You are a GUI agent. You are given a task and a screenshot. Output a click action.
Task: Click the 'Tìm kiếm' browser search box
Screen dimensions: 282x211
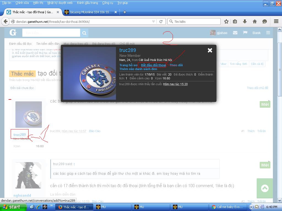[x=194, y=21]
